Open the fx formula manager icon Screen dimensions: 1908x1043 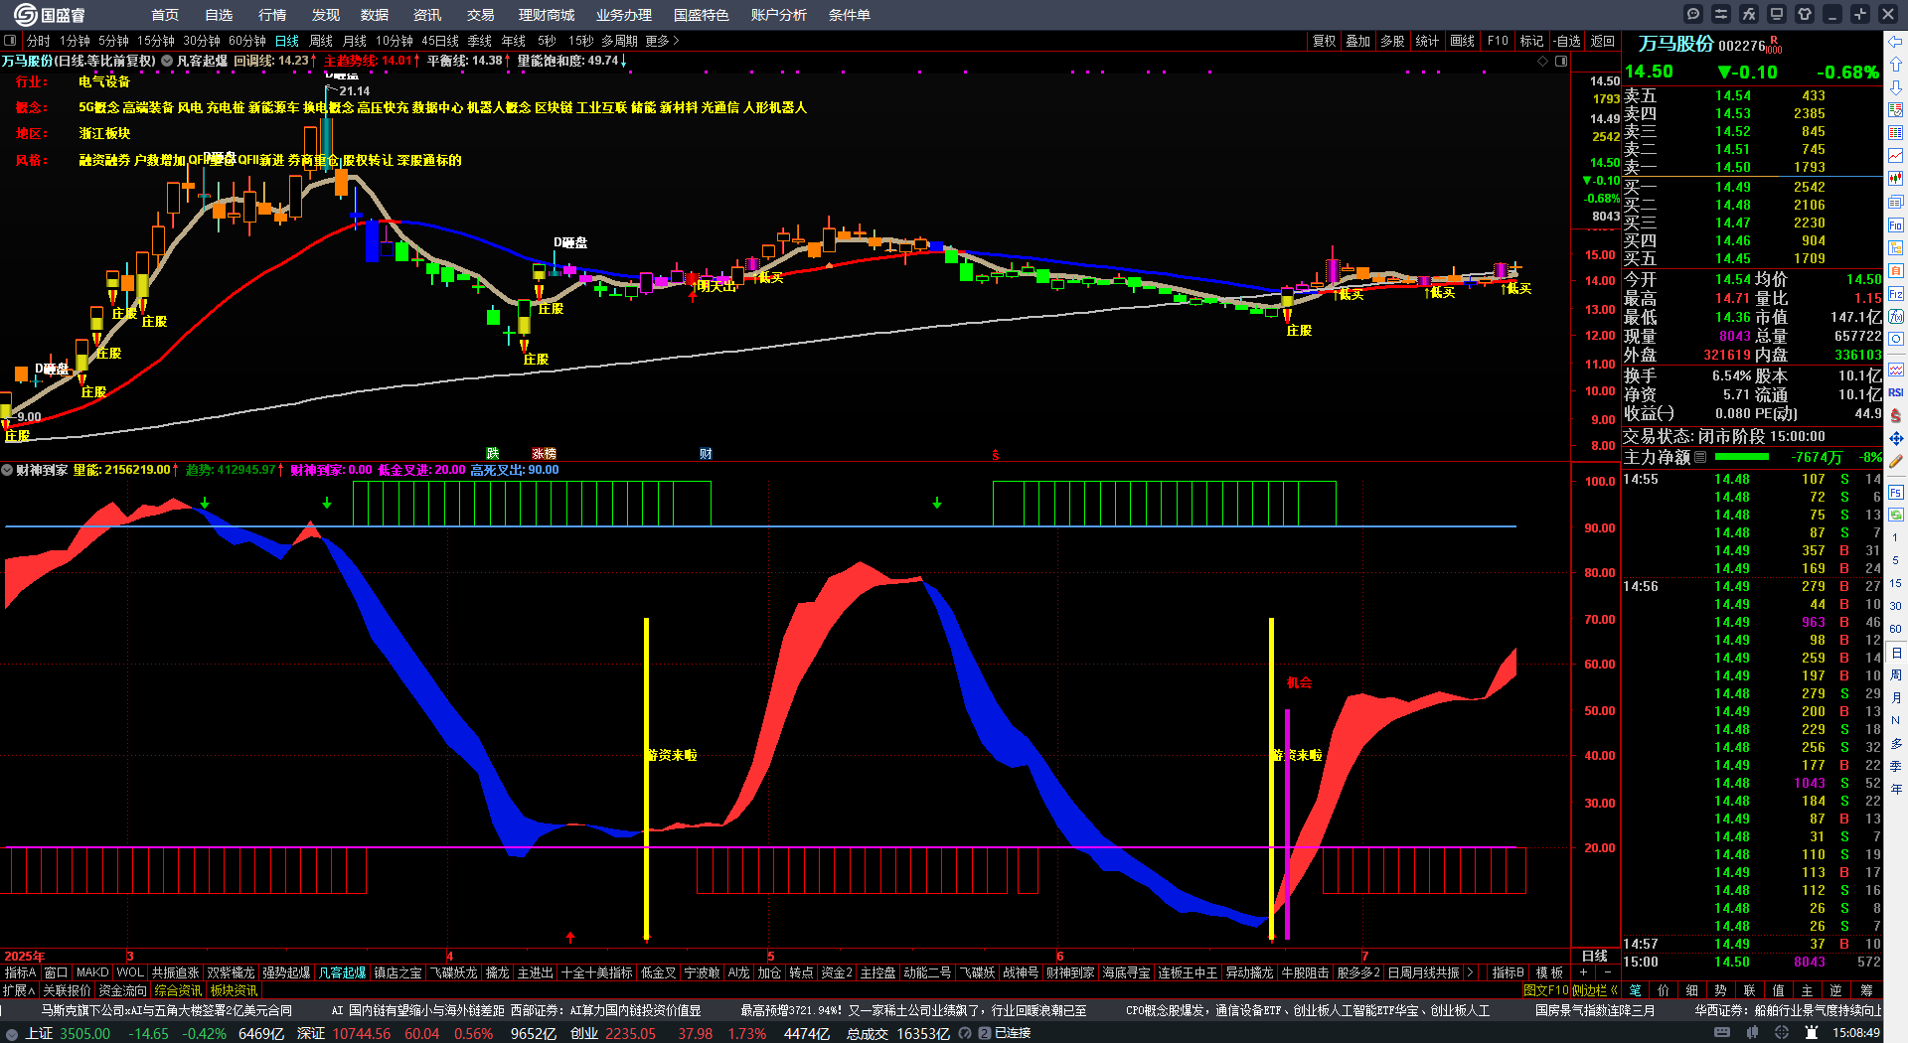(1749, 14)
